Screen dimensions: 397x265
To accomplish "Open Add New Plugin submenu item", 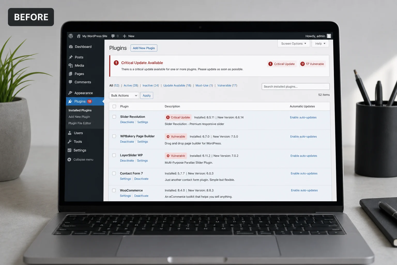I will coord(79,117).
